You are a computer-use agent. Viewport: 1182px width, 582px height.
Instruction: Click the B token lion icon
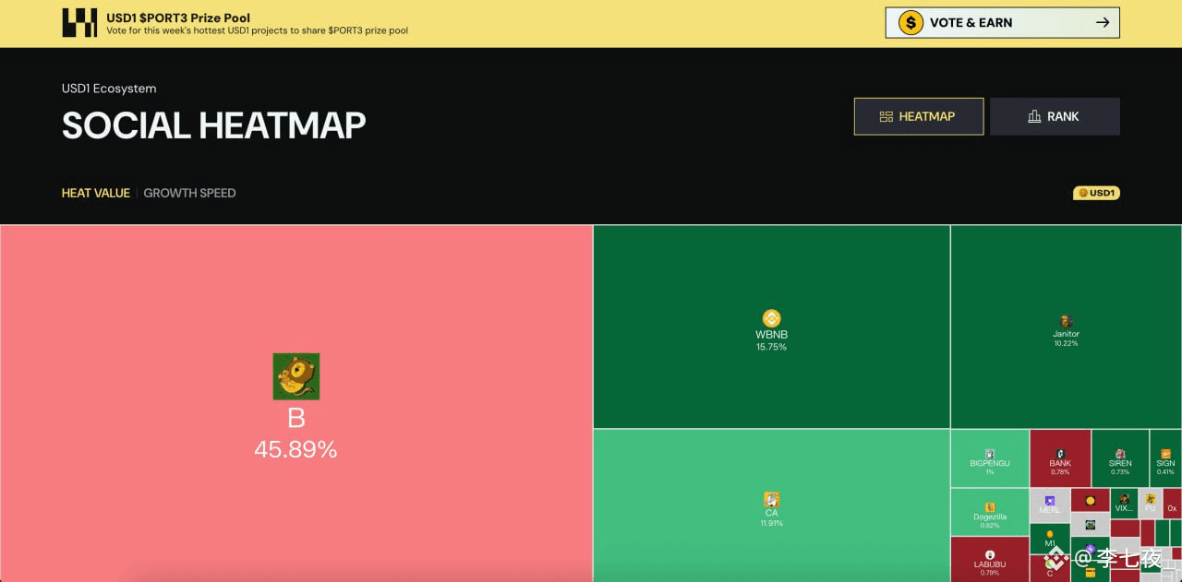tap(296, 376)
